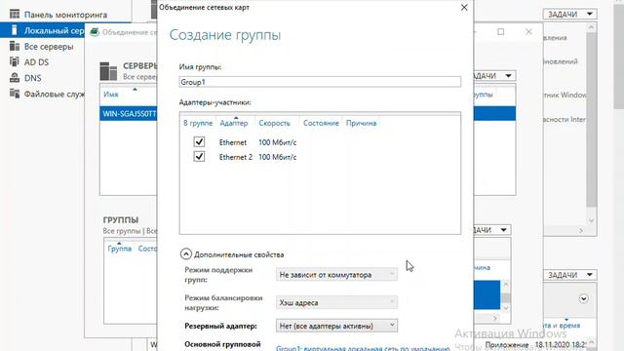Open the ЗАДАЧИ dropdown of servers section
The width and height of the screenshot is (624, 351).
coord(494,76)
